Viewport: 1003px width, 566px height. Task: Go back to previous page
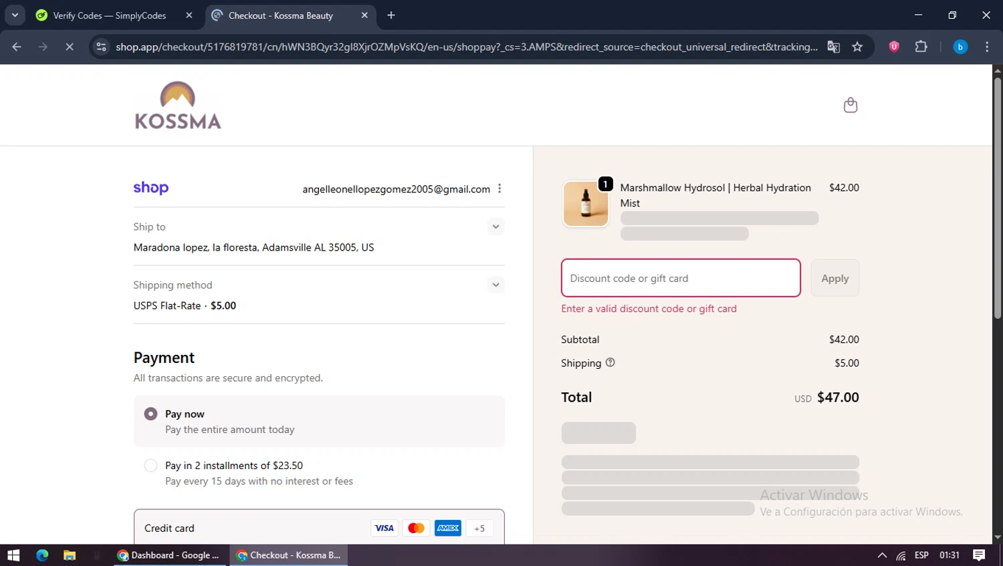click(17, 47)
